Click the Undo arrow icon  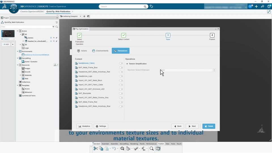coord(114,148)
